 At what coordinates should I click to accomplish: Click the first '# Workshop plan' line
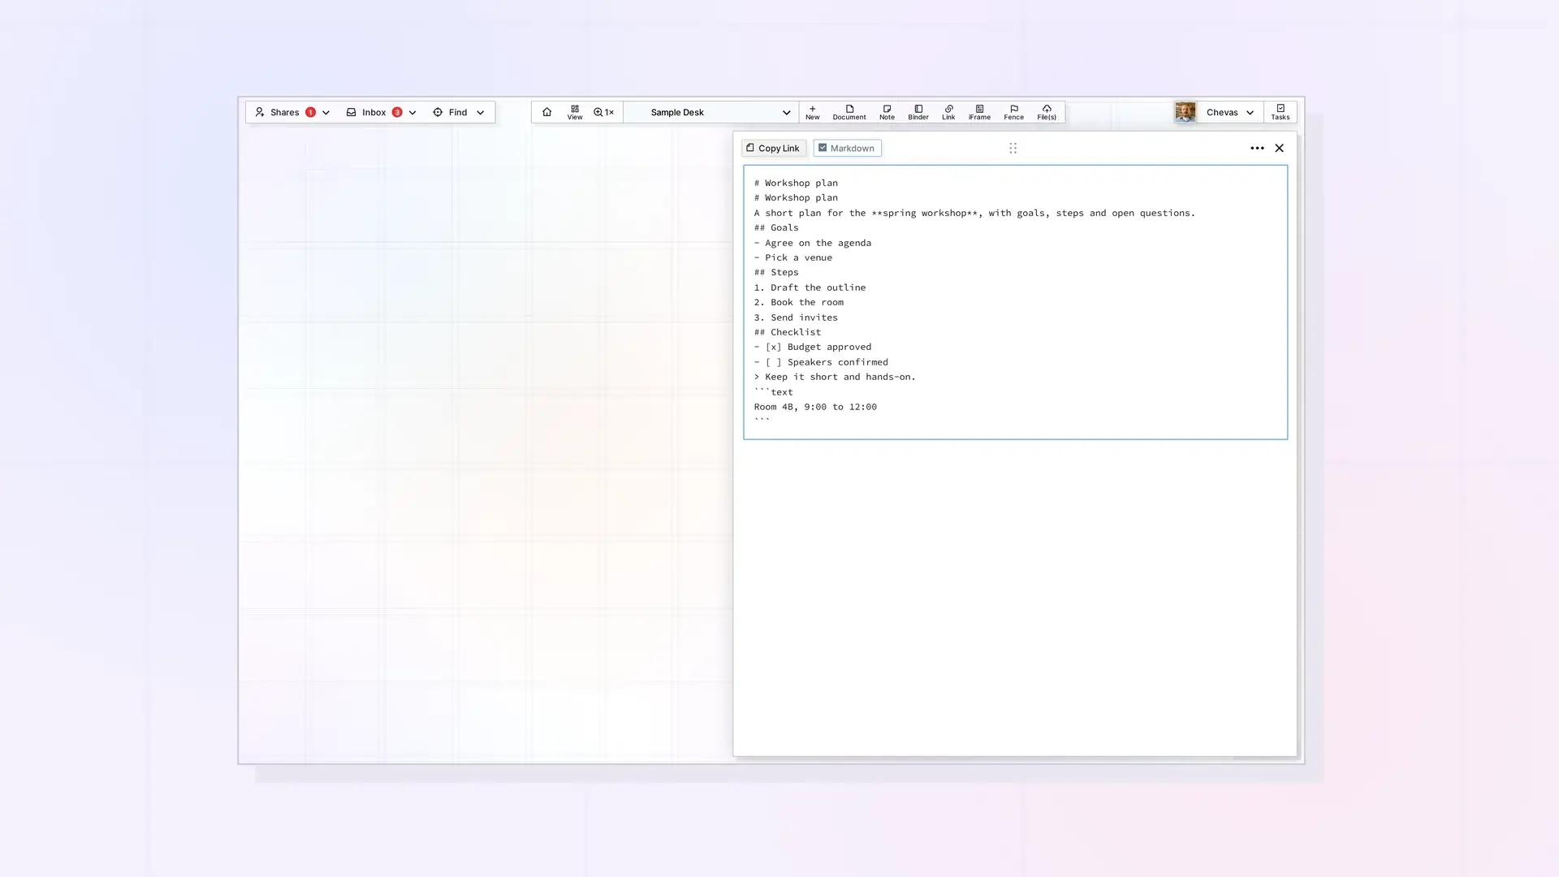pos(796,183)
